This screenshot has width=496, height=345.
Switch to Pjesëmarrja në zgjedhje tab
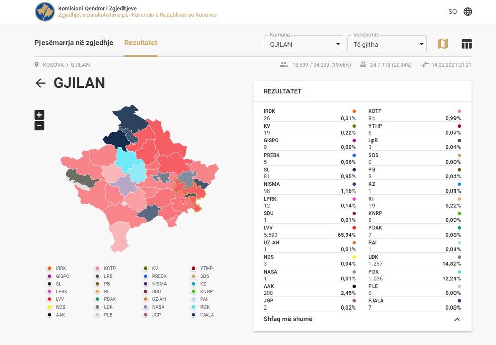click(x=74, y=43)
